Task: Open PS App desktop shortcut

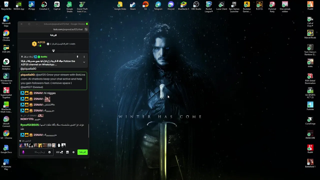Action: 31,6
